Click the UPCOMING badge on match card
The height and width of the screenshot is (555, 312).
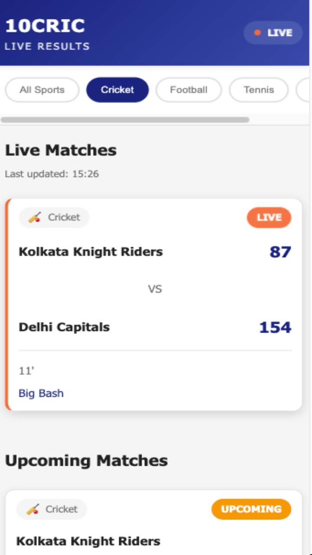coord(251,509)
